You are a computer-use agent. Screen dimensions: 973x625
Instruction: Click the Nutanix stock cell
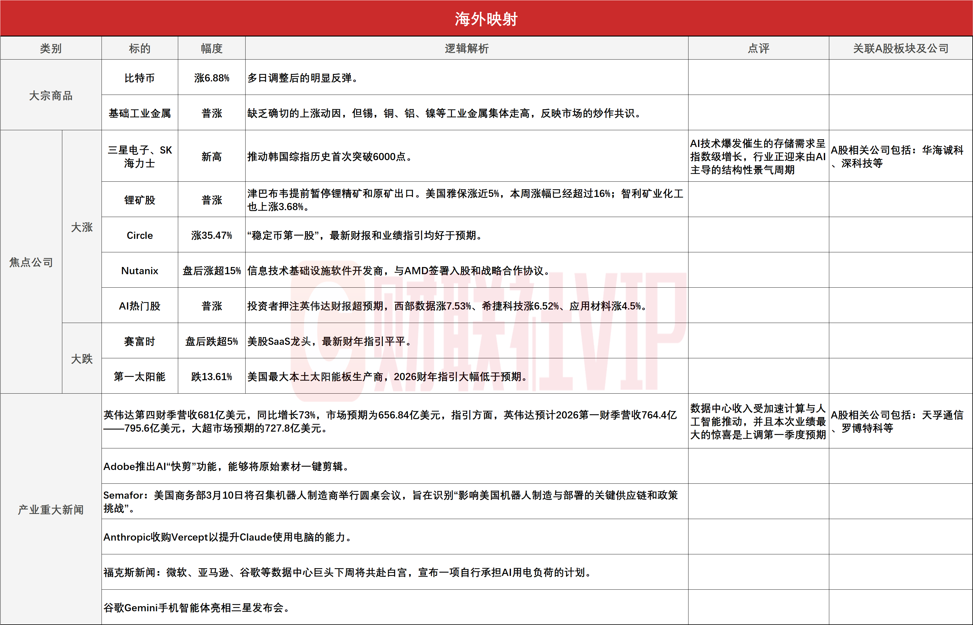pos(140,270)
